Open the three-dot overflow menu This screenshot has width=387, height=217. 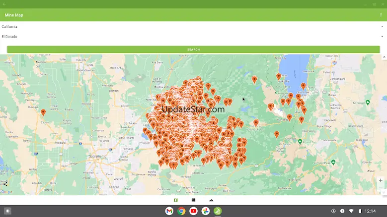click(381, 15)
